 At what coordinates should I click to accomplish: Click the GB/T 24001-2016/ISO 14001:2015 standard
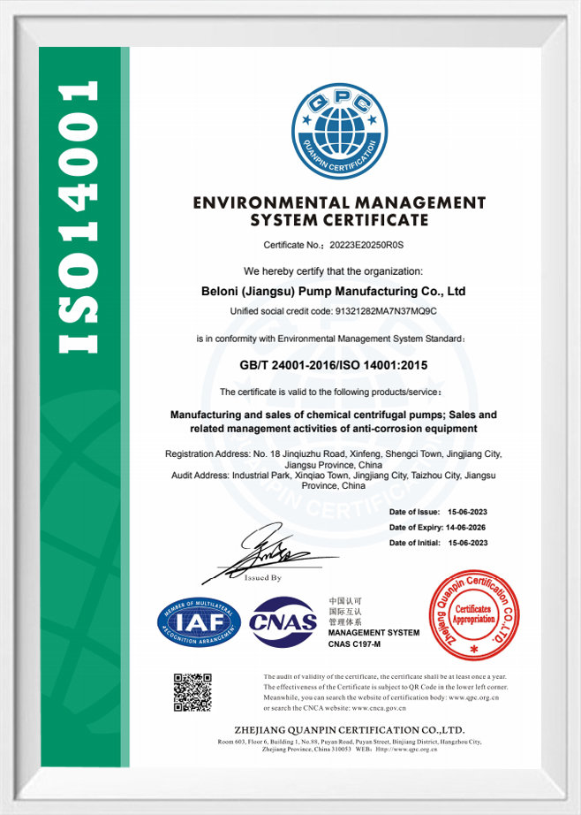(334, 365)
